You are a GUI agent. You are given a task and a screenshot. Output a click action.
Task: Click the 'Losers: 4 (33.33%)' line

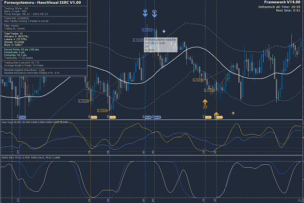(16, 39)
